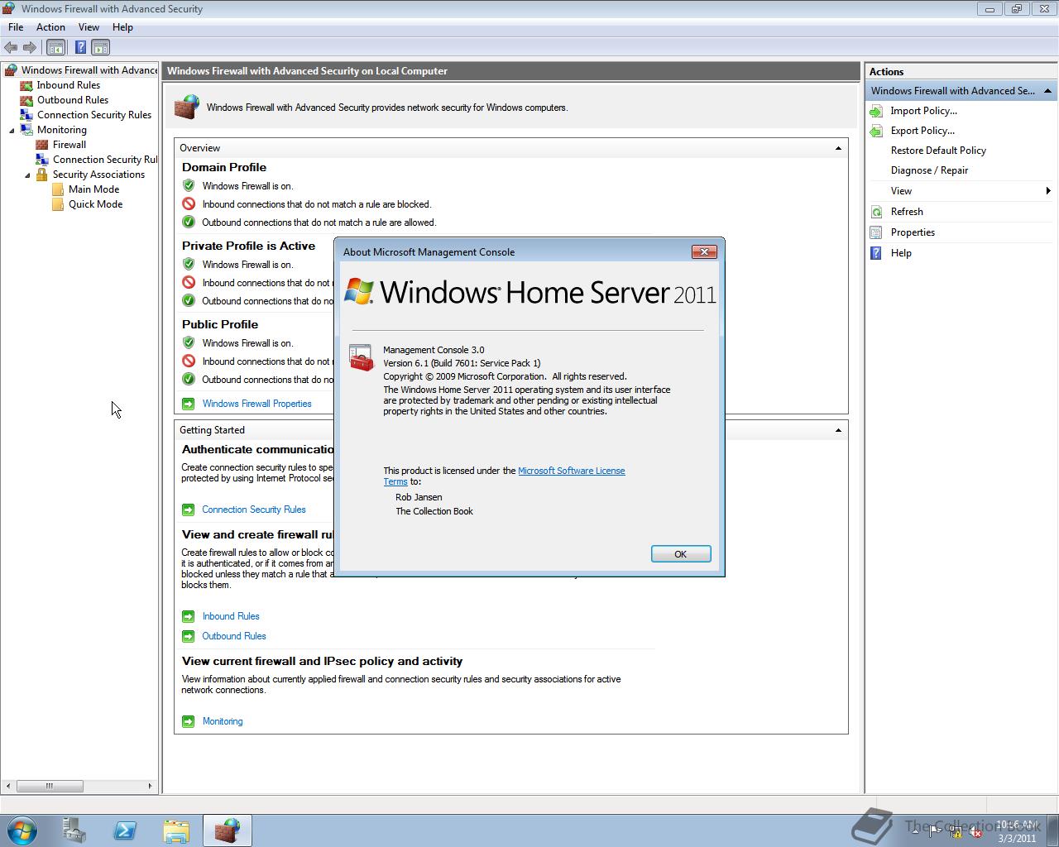Open PowerShell from taskbar
Screen dimensions: 1059x847
pyautogui.click(x=125, y=830)
